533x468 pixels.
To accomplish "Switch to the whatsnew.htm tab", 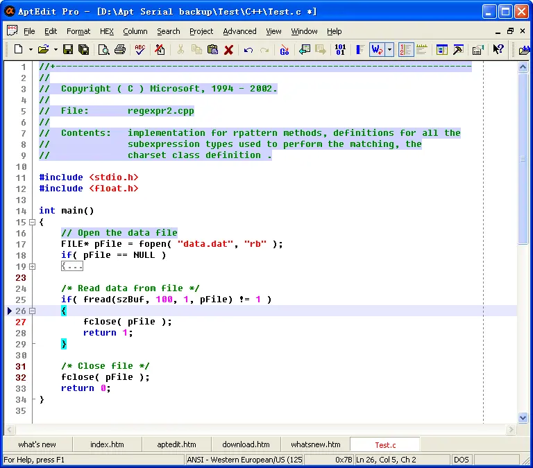I will [315, 444].
